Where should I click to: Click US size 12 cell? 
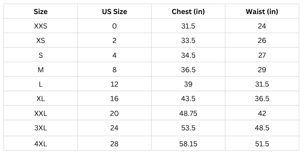pos(114,84)
